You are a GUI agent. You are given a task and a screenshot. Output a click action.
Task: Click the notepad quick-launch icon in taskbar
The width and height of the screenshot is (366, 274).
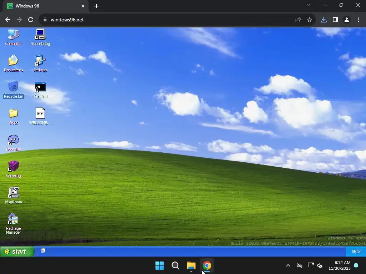(x=43, y=251)
